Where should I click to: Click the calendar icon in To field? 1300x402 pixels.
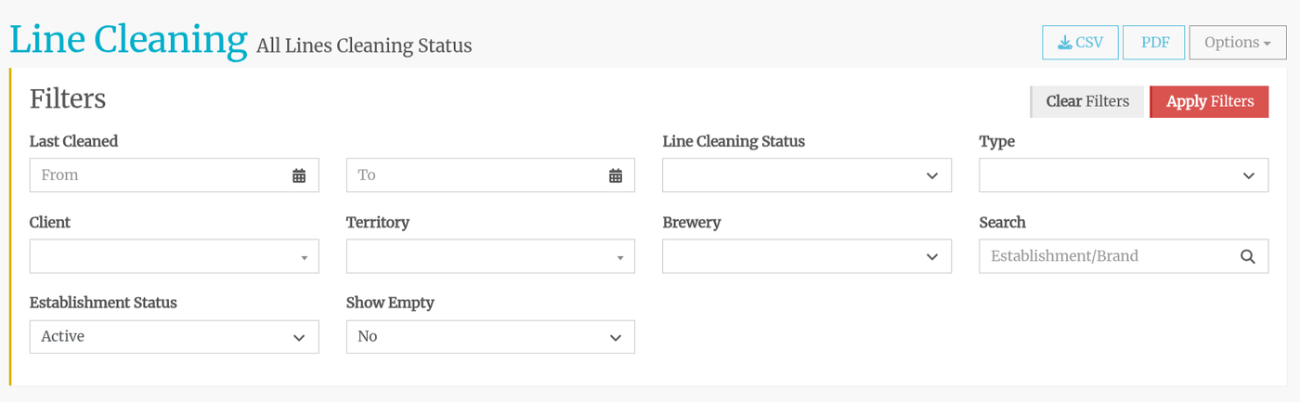pyautogui.click(x=616, y=175)
